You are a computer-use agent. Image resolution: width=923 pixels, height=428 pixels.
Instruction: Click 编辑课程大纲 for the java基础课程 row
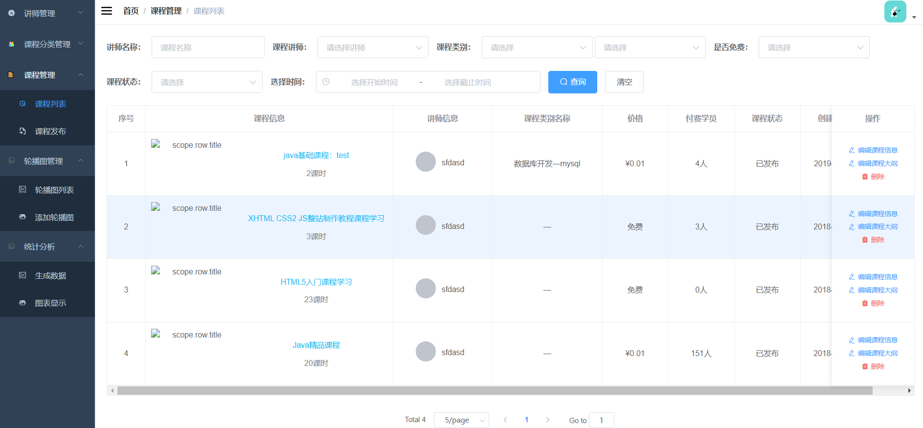(x=873, y=163)
